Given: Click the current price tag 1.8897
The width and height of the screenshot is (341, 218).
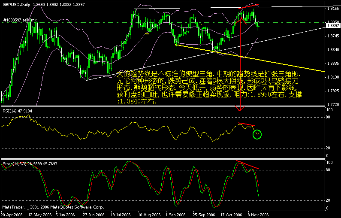Looking at the screenshot, I should 333,26.
